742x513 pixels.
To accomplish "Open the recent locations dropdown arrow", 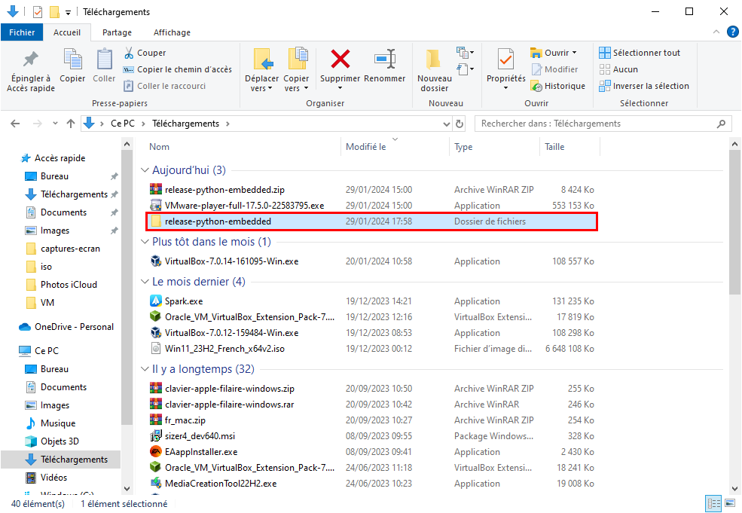I will tap(55, 124).
